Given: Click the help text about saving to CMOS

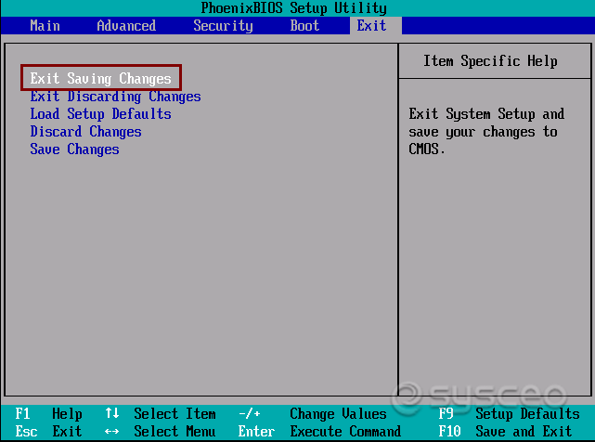Looking at the screenshot, I should click(x=486, y=131).
